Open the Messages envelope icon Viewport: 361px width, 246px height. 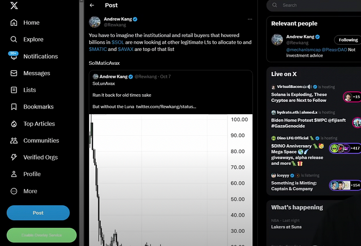(14, 73)
